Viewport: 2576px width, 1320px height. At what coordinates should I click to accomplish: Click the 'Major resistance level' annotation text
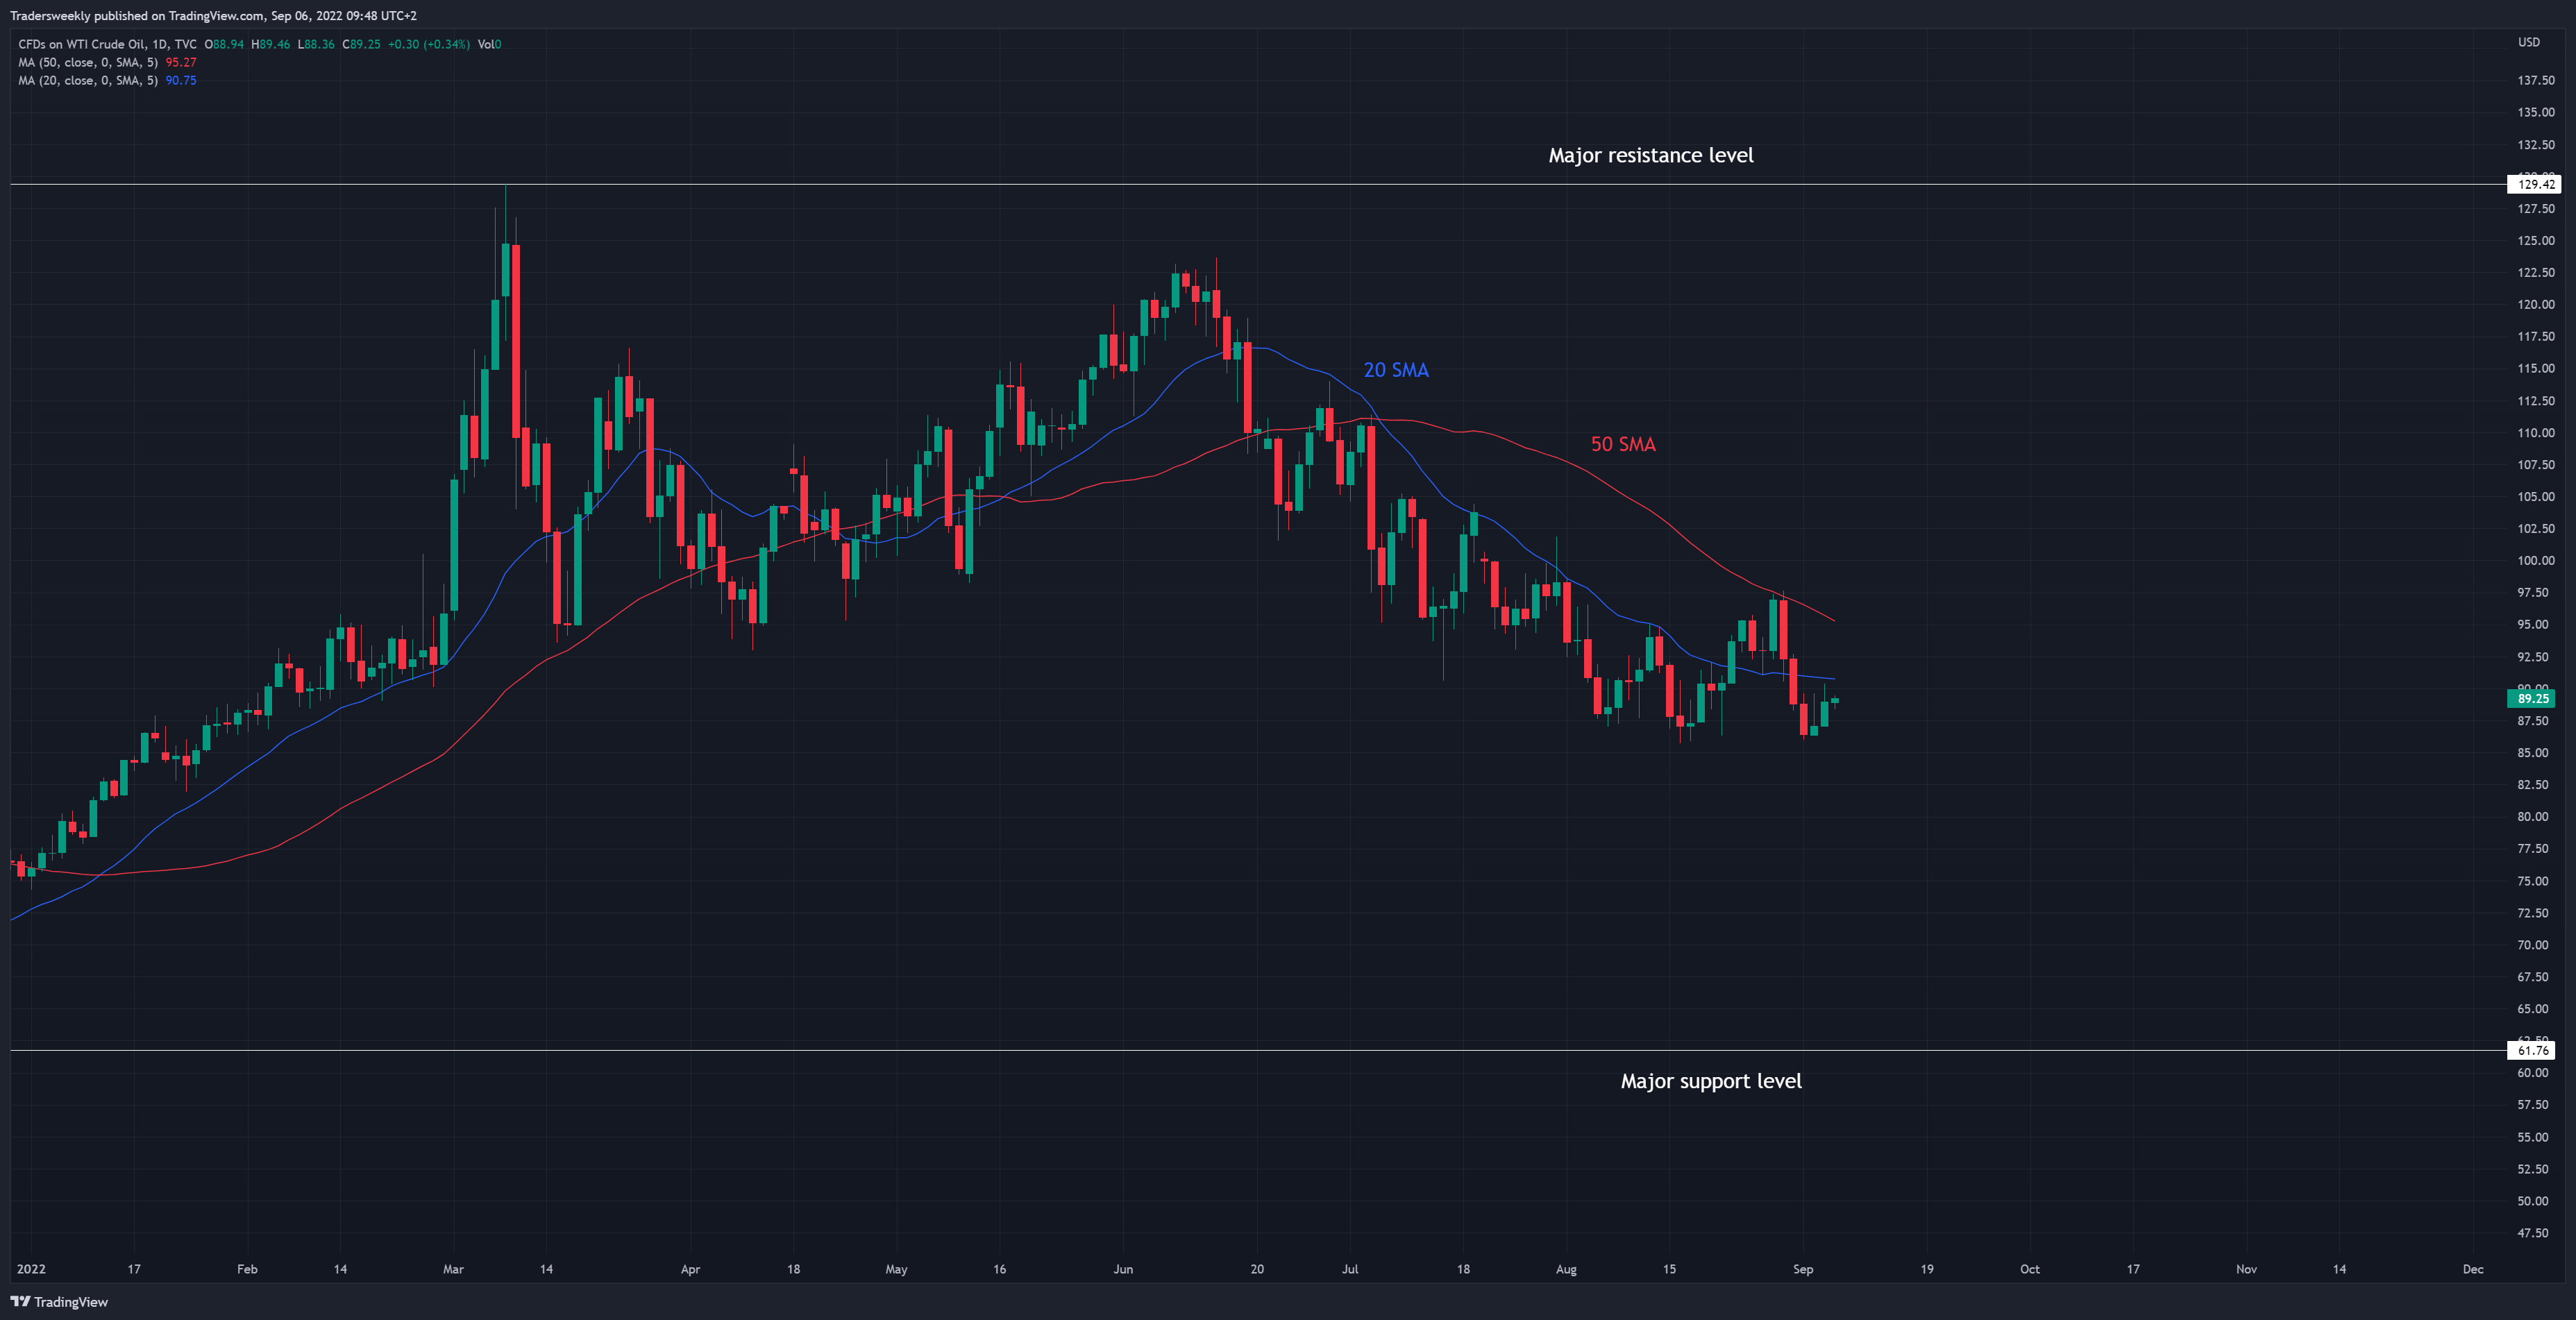click(x=1650, y=155)
